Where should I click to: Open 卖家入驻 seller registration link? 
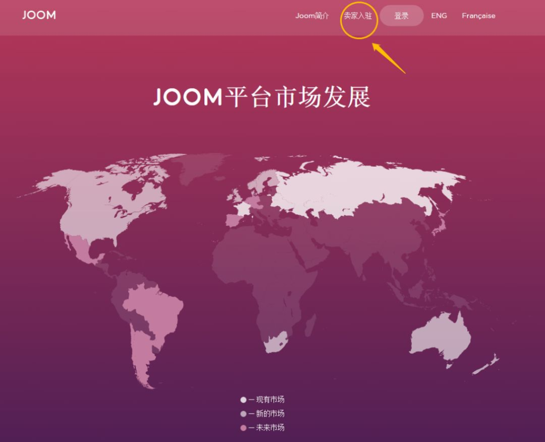pos(358,15)
